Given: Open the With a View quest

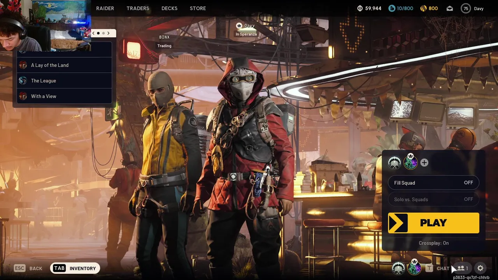Looking at the screenshot, I should [64, 96].
